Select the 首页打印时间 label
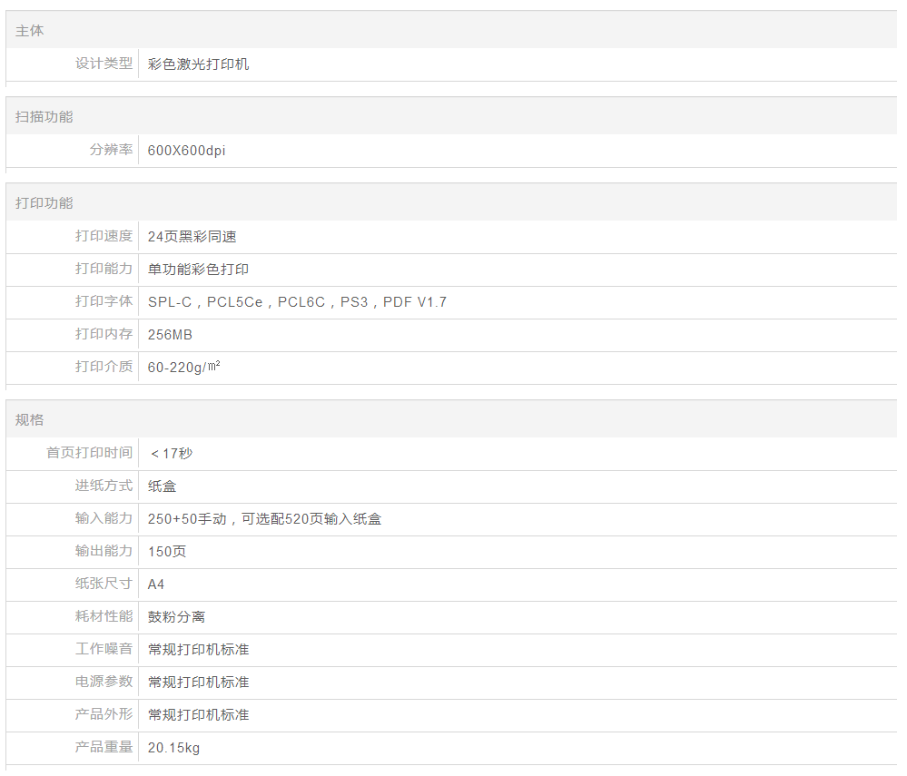Screen dimensions: 907x776 click(89, 452)
